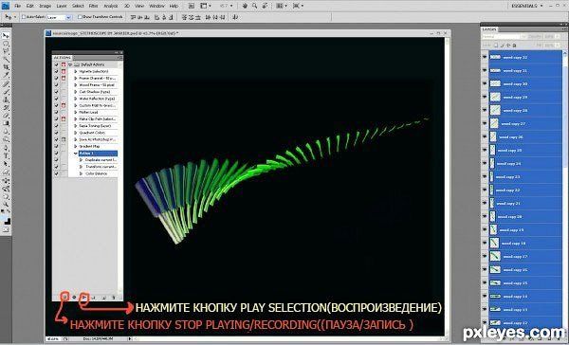Launch Bridge from the application bar
The height and width of the screenshot is (345, 569).
[x=193, y=6]
